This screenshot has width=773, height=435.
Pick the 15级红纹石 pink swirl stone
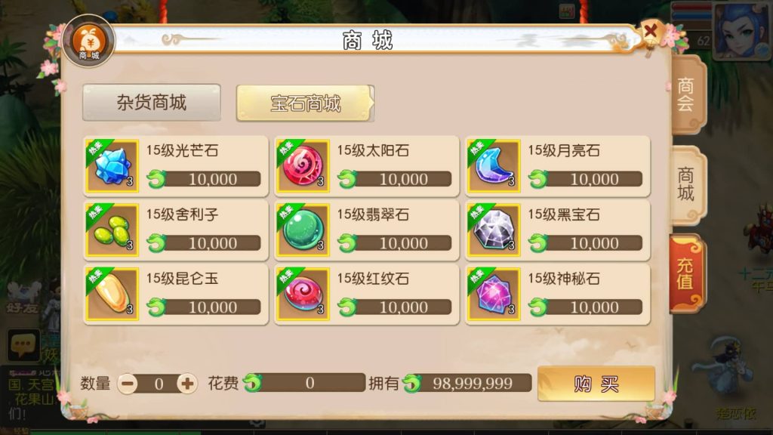pyautogui.click(x=303, y=294)
